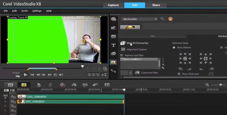Switch to Storyboard View
This screenshot has height=115, width=227.
[10, 85]
